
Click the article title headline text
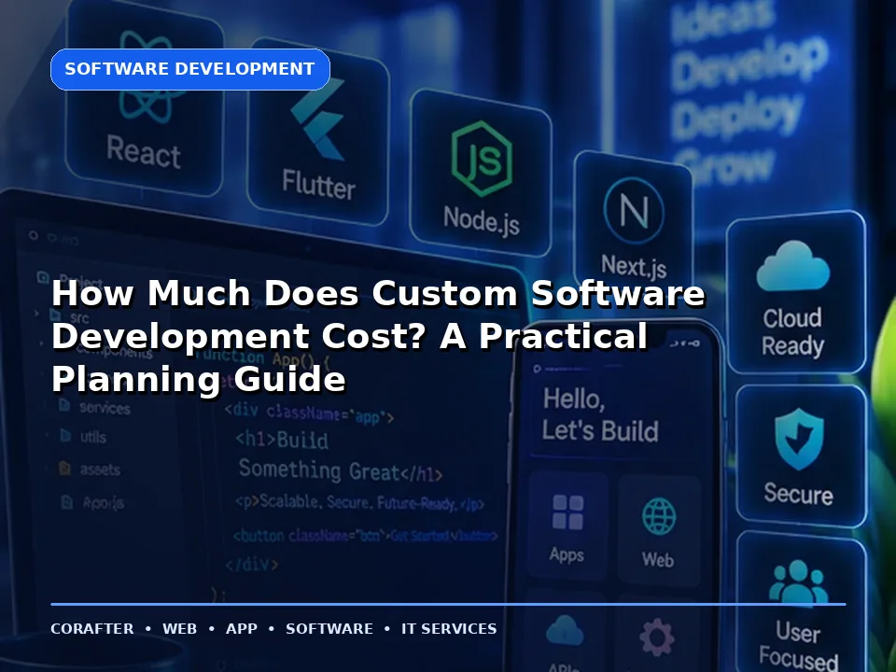tap(378, 335)
